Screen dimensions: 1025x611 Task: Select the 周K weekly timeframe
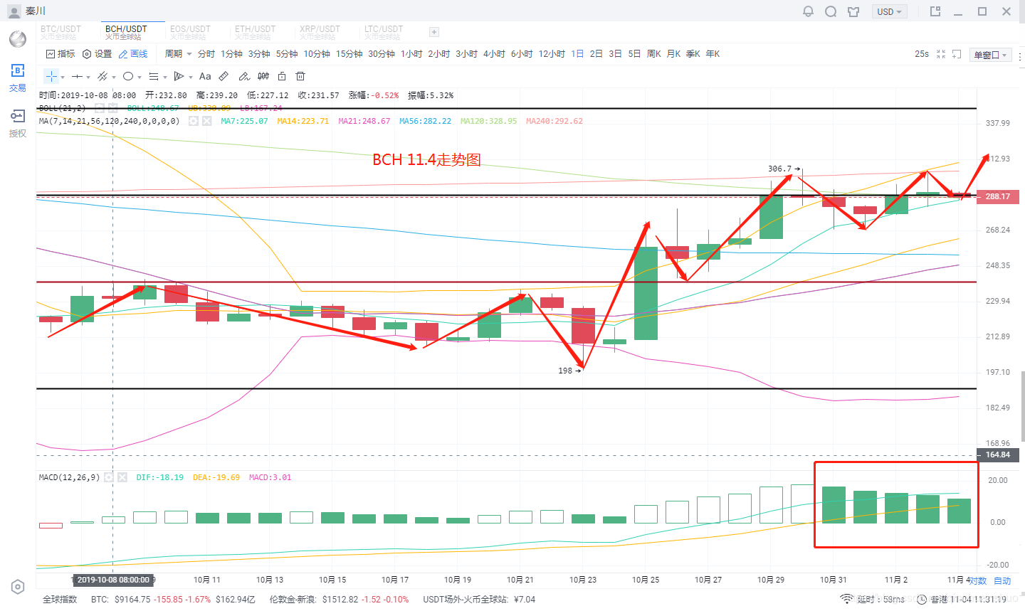coord(654,54)
